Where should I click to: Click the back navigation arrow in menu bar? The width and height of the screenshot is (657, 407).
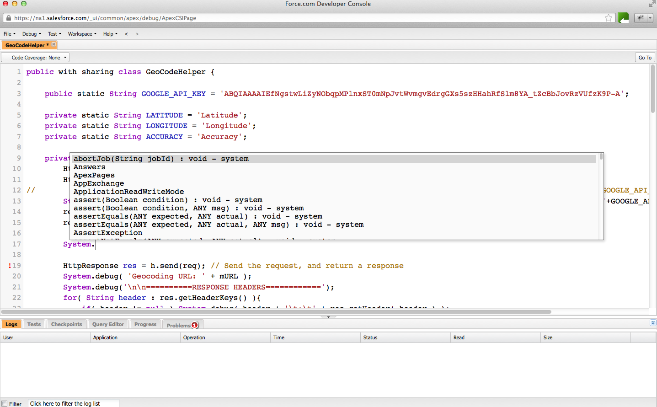(126, 34)
